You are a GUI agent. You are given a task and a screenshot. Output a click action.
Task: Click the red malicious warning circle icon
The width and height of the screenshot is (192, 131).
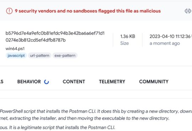(9, 11)
